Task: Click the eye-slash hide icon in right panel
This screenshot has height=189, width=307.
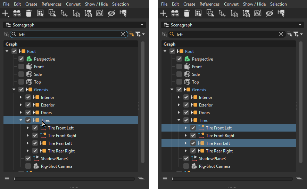Action: point(269,13)
